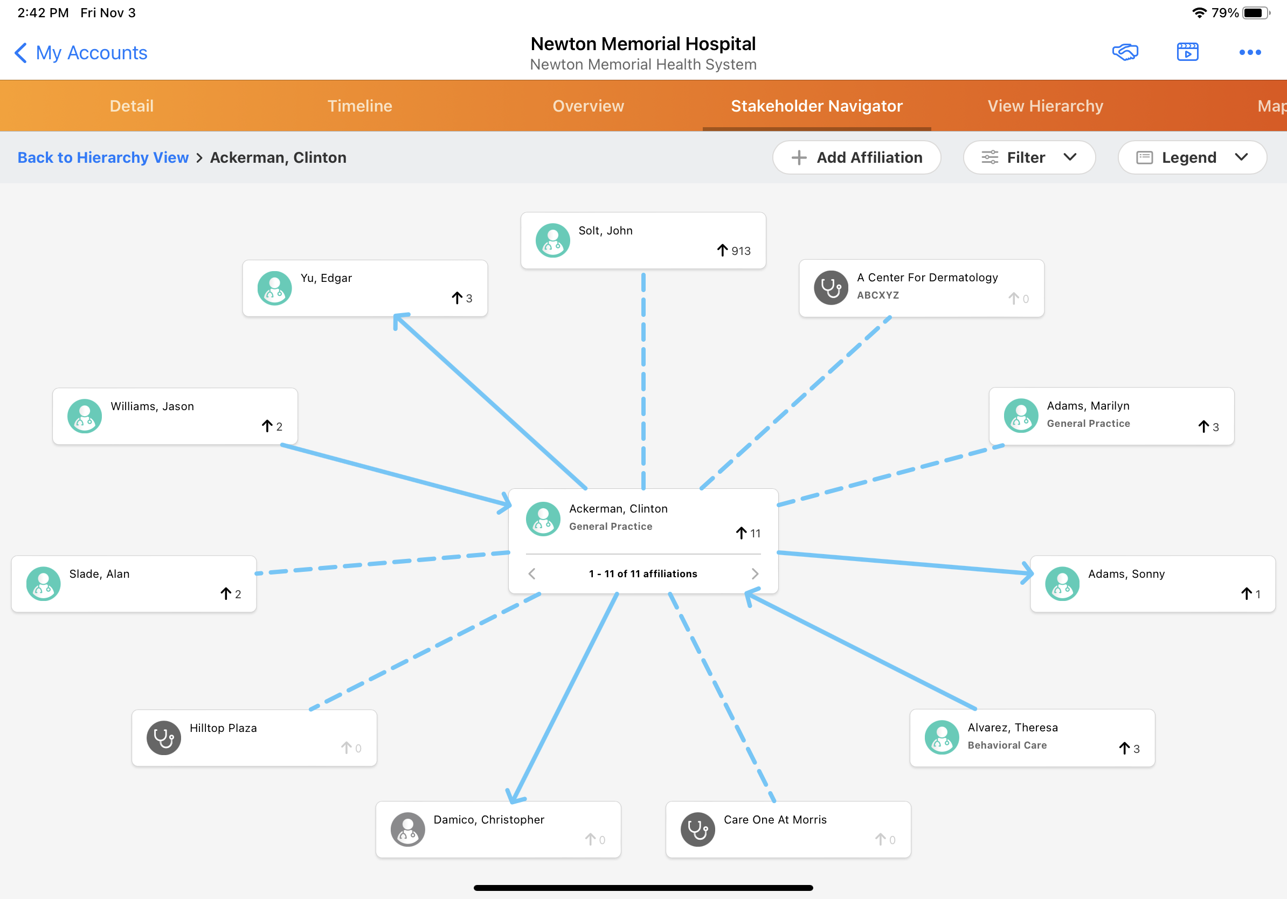The height and width of the screenshot is (899, 1287).
Task: Go to next affiliations page chevron
Action: pyautogui.click(x=755, y=573)
